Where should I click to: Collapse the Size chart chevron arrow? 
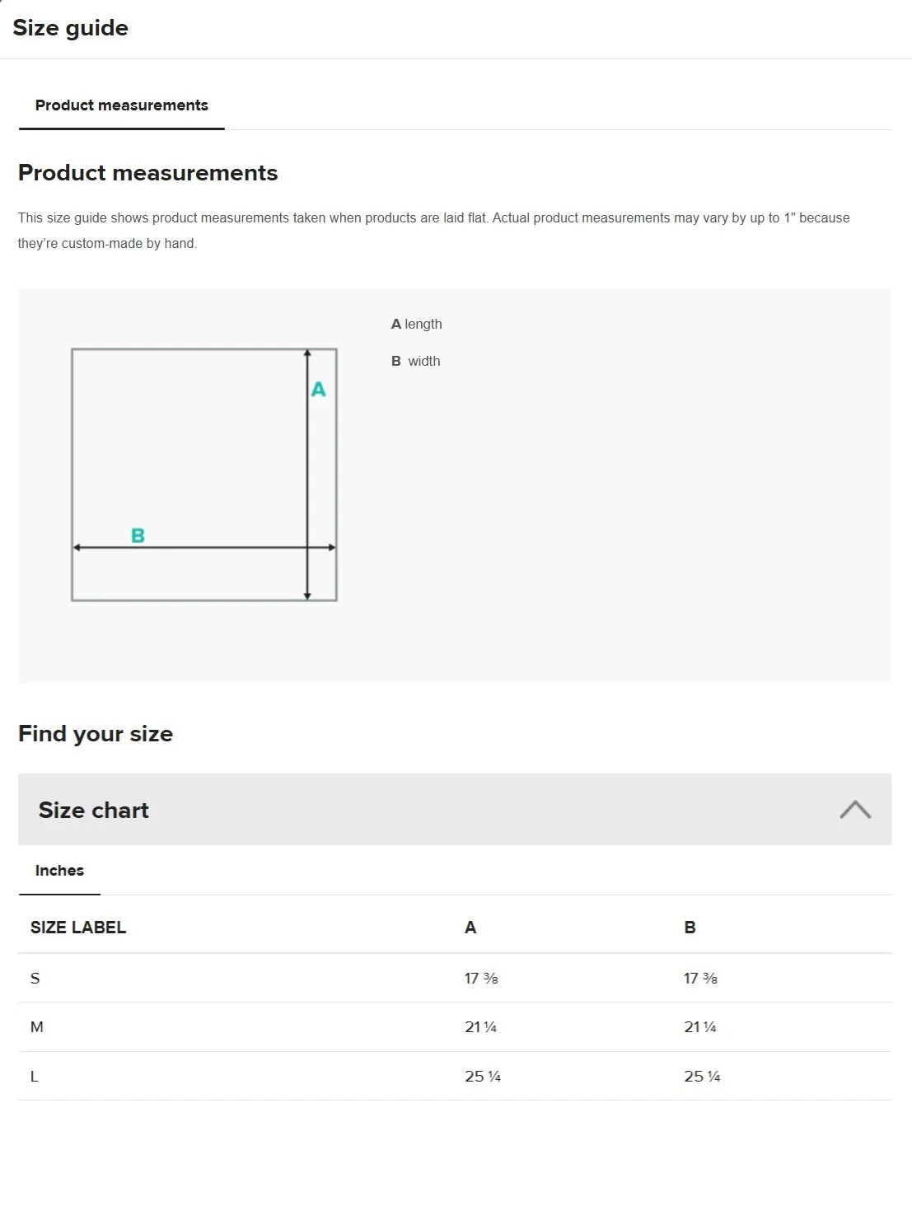point(854,810)
